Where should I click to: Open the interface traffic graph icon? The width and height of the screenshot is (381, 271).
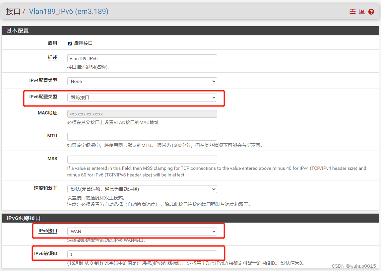click(x=362, y=11)
